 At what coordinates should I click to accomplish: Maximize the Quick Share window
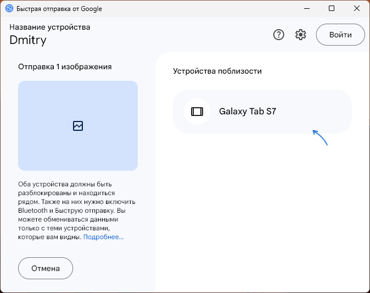332,9
